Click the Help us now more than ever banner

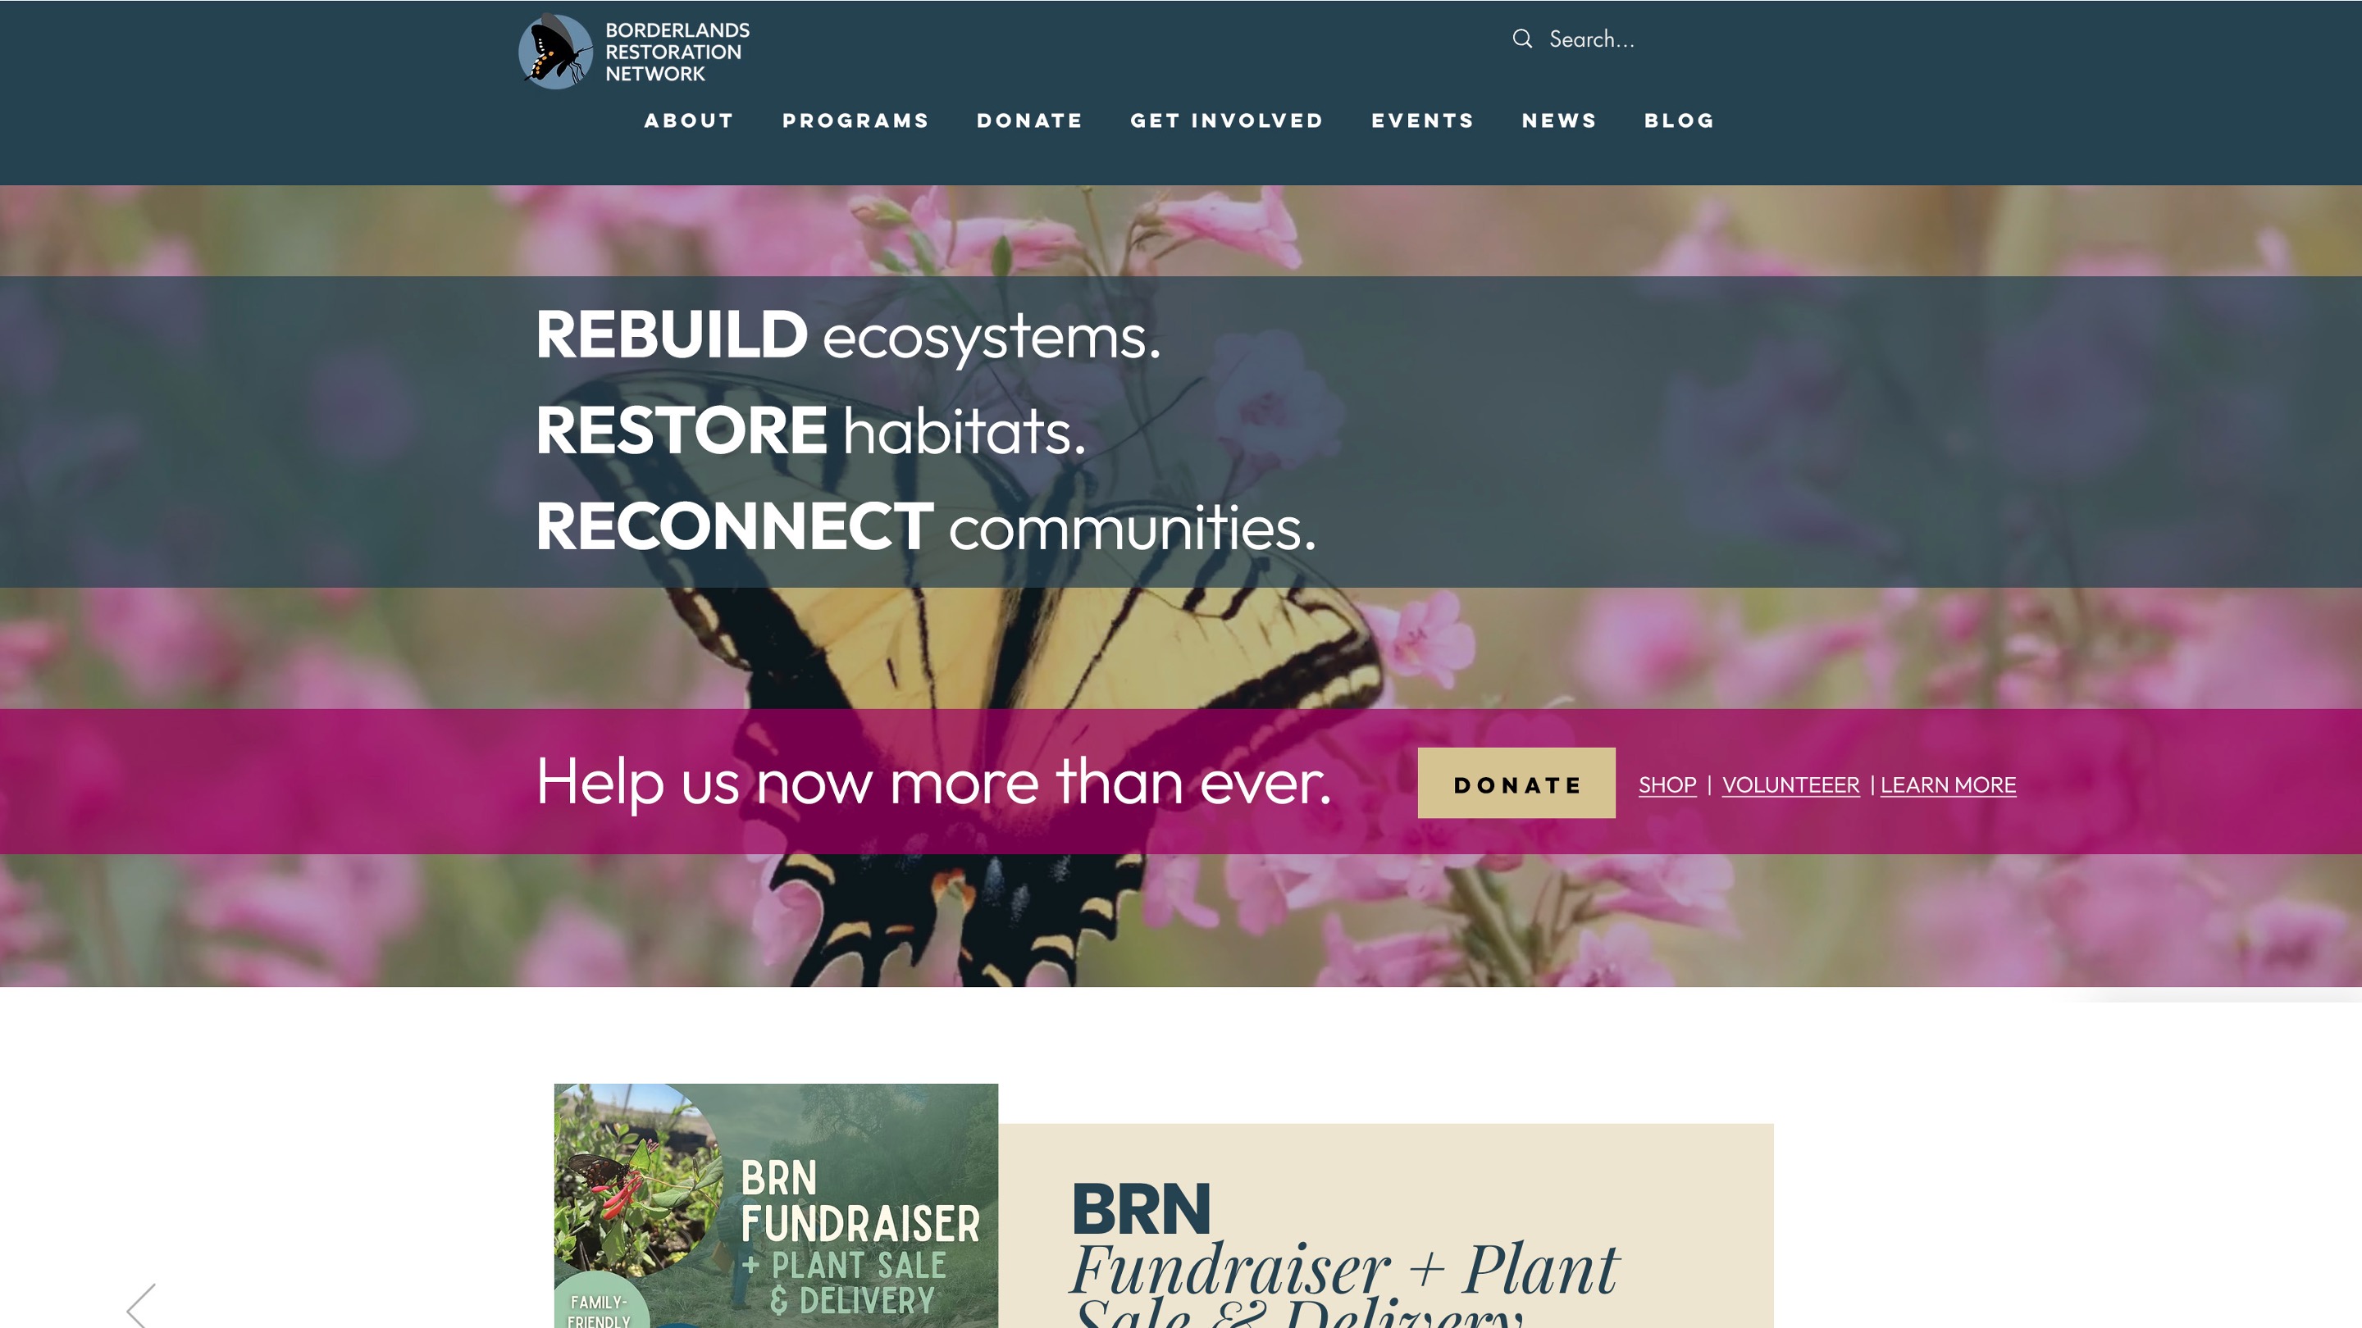pos(933,782)
